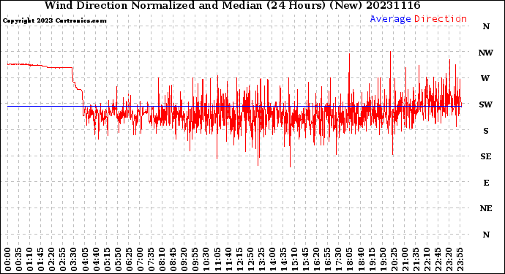Click the 04:05 time label
The height and width of the screenshot is (274, 505).
tap(85, 259)
